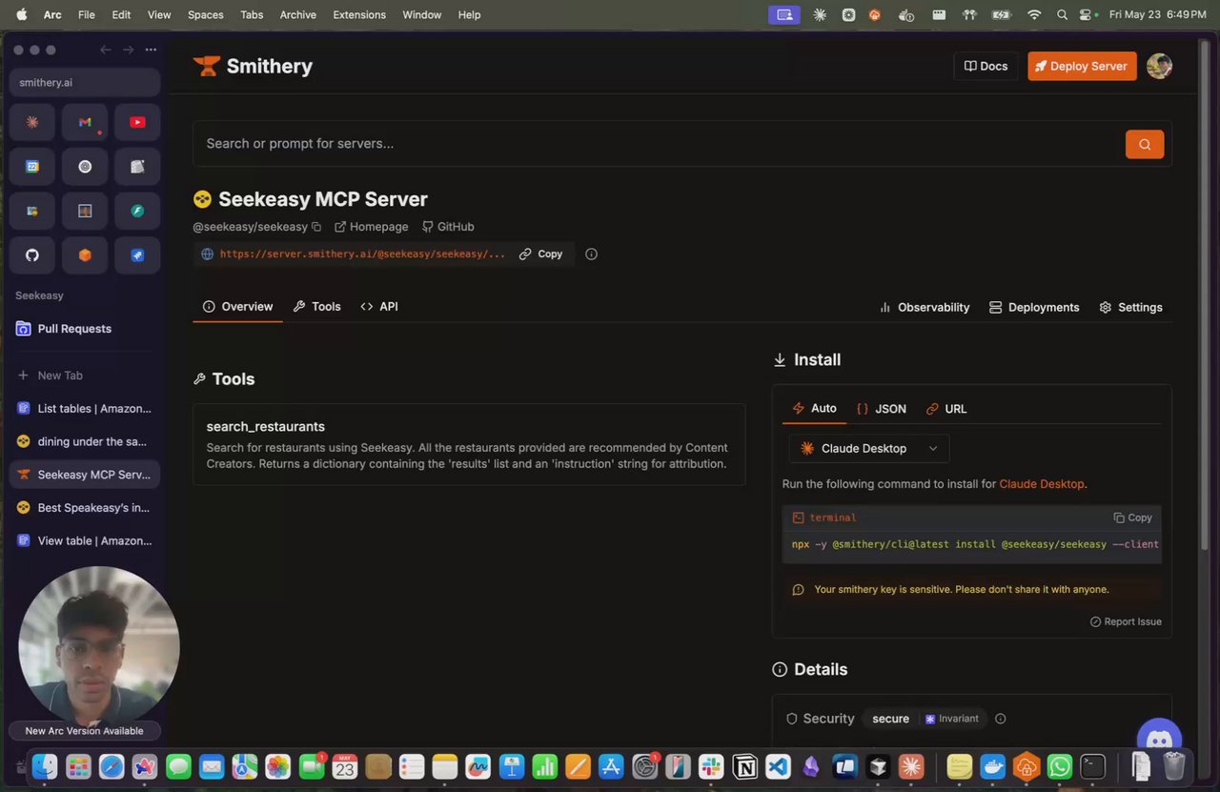1220x792 pixels.
Task: Click the Report Issue link
Action: tap(1126, 621)
